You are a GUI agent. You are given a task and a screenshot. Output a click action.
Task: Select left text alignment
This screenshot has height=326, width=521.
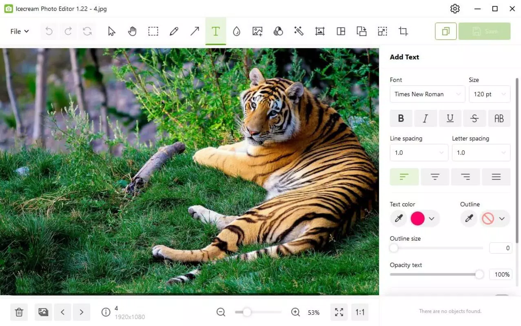(x=404, y=177)
